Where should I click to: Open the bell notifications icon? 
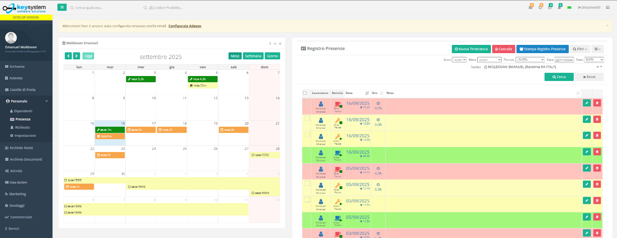coord(560,7)
